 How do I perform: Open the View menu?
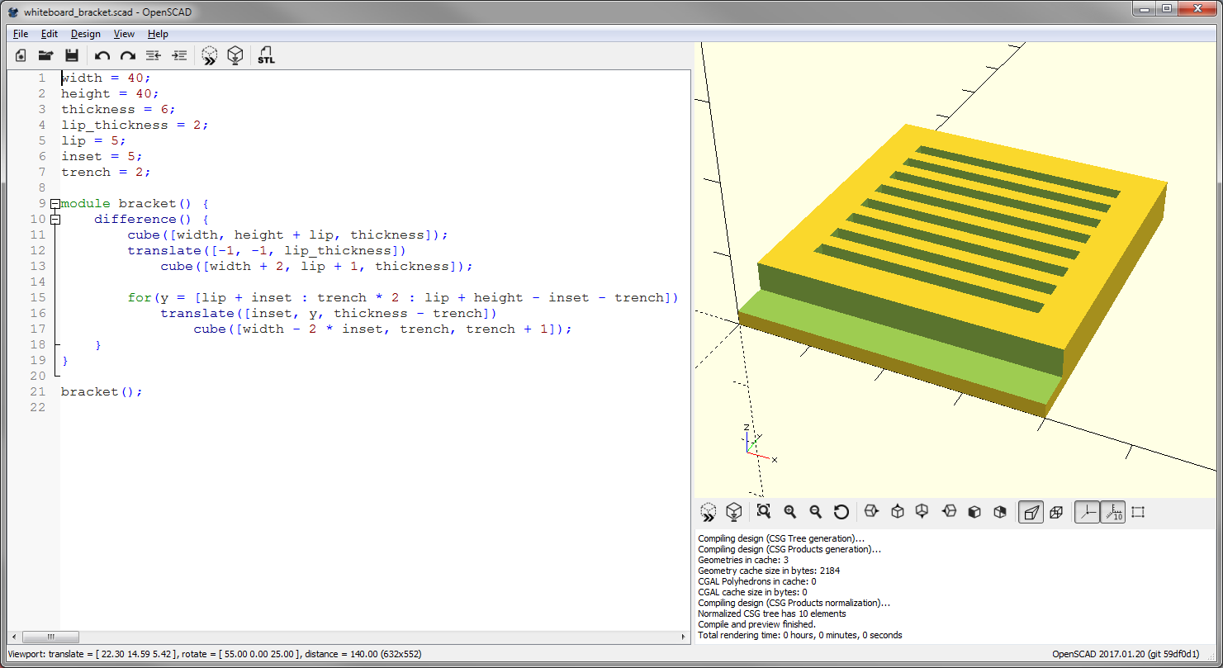pos(124,34)
